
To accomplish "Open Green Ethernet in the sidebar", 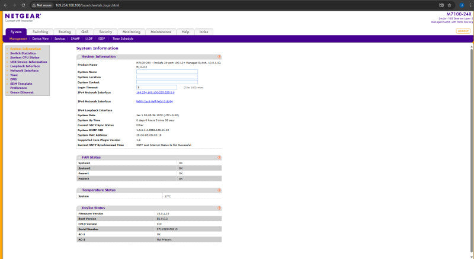I will 22,92.
